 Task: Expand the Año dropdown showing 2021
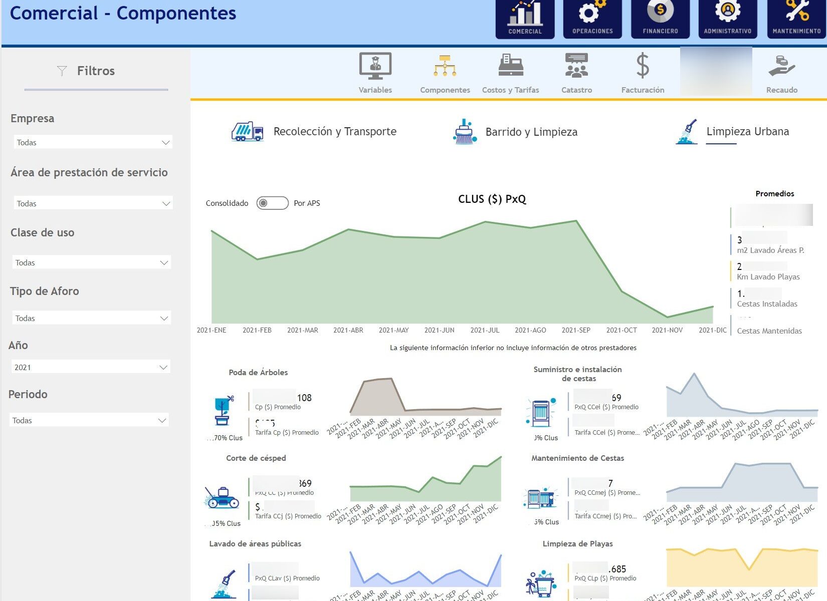(91, 367)
